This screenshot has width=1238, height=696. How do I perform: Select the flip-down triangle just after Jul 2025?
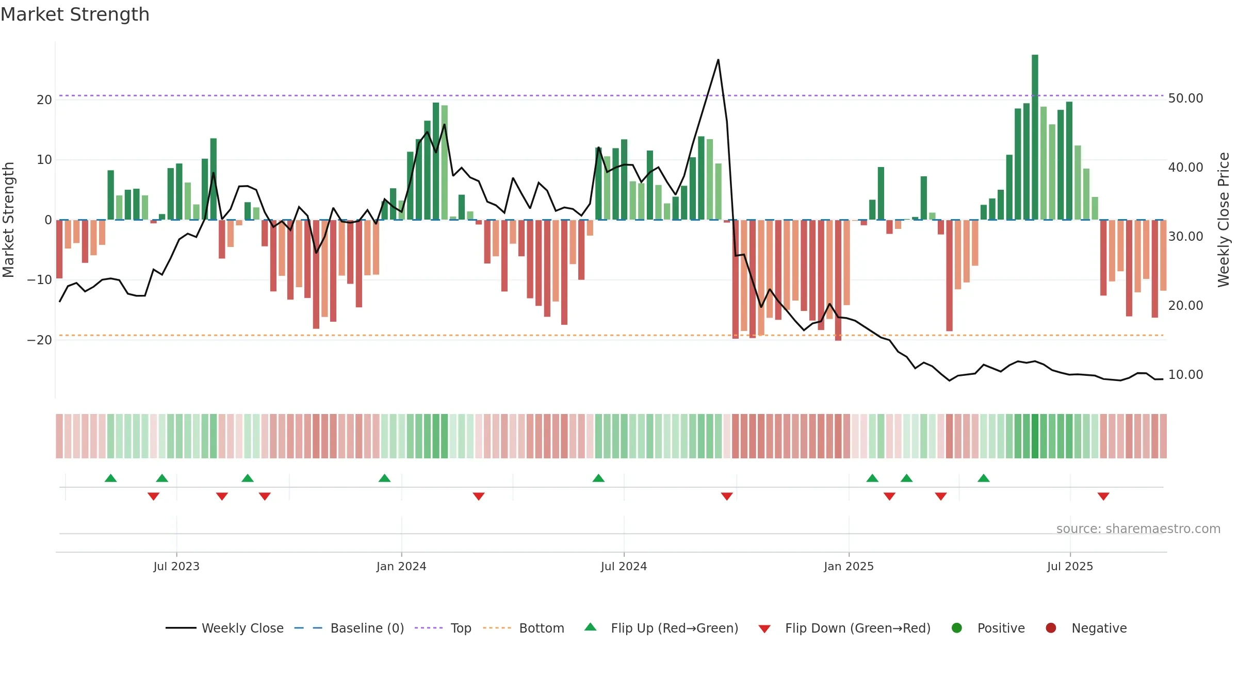1103,496
